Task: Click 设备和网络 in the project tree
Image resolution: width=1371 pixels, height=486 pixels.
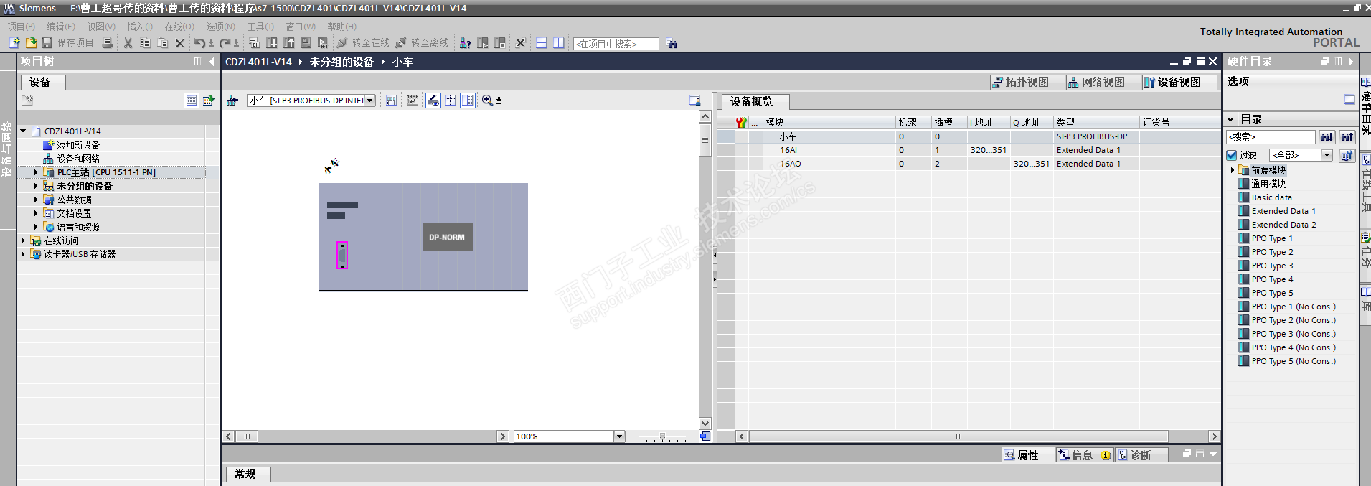Action: (x=78, y=159)
